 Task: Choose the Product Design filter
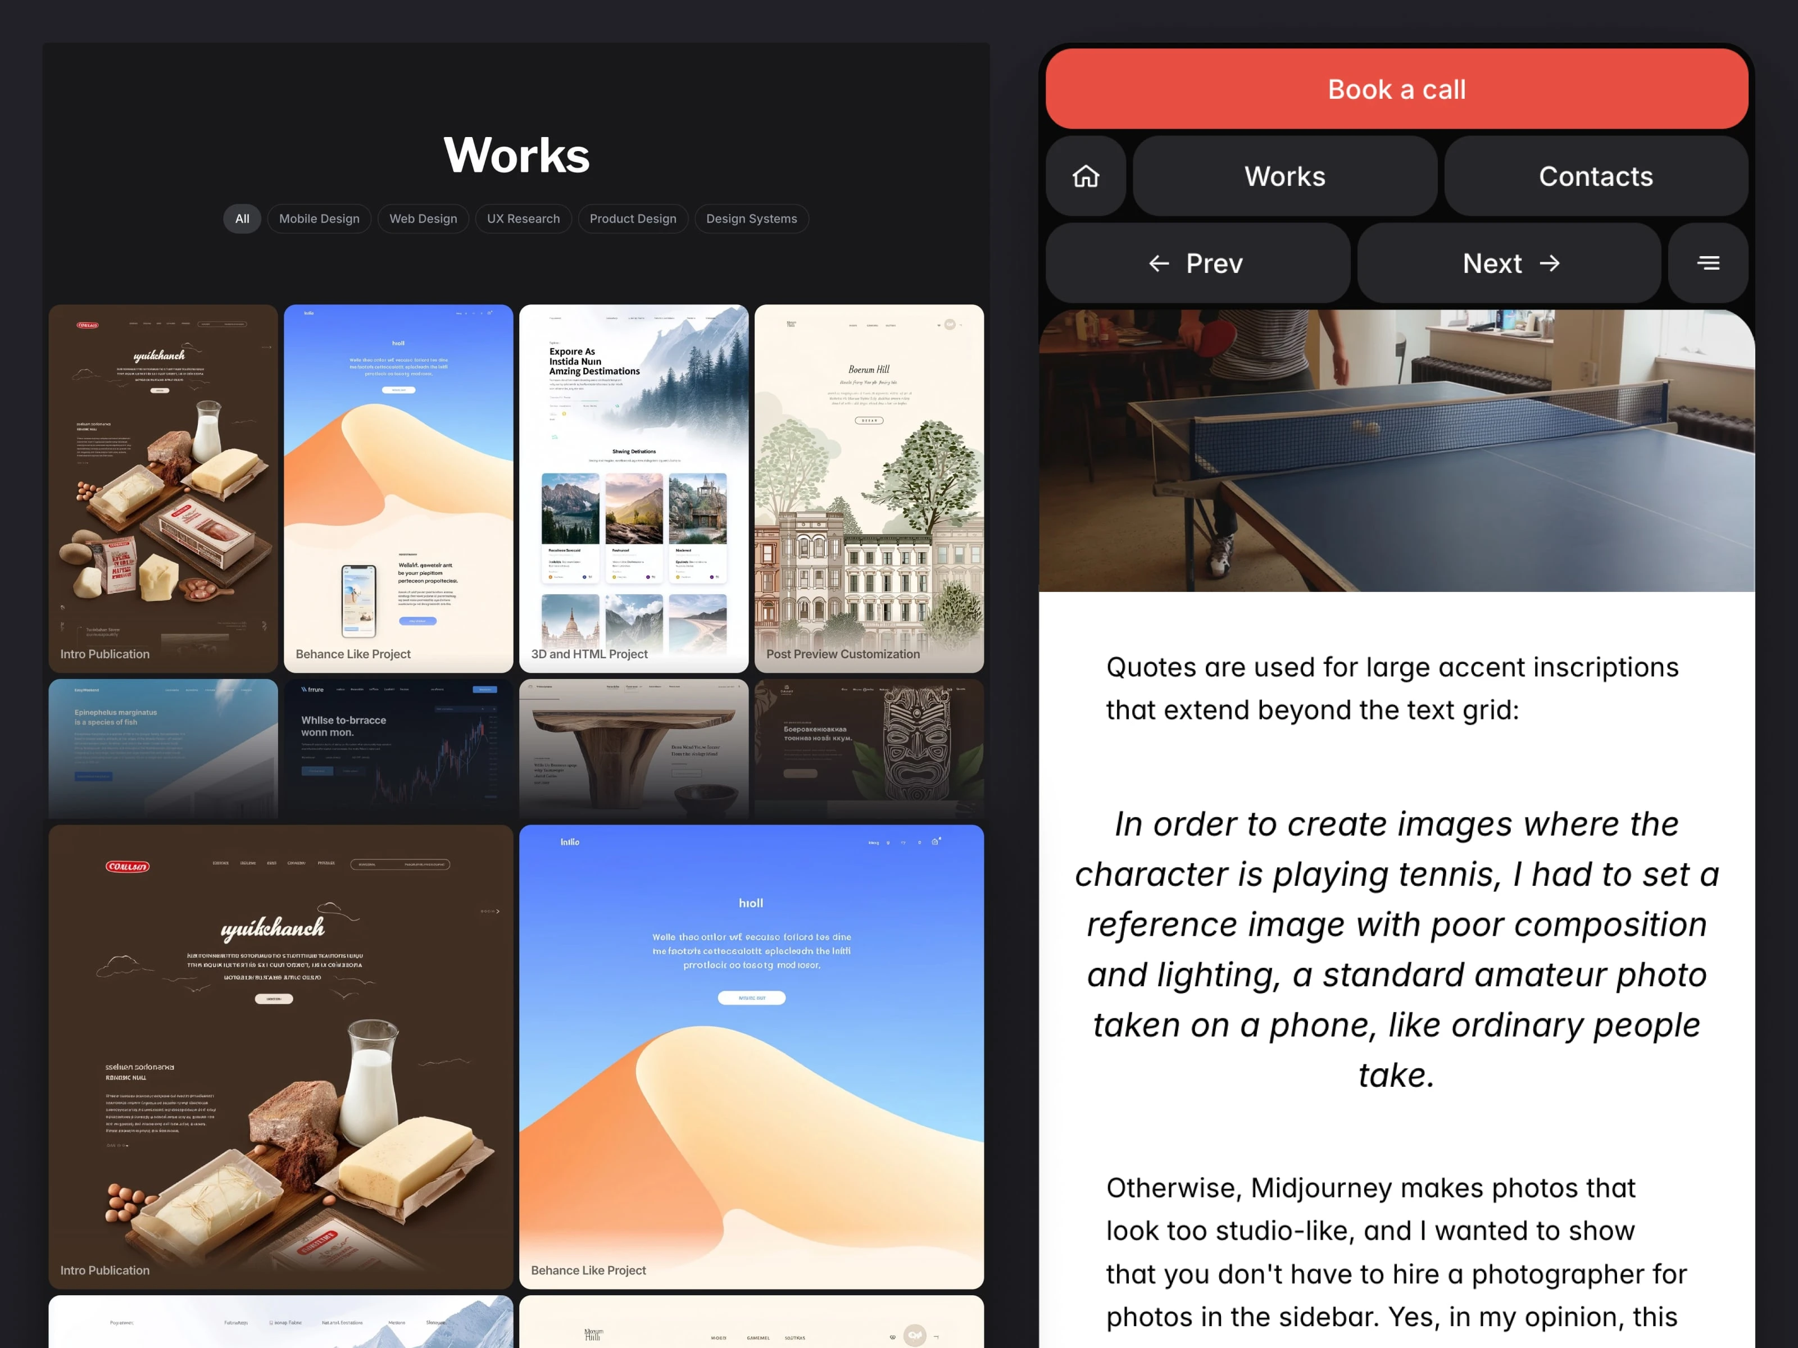(632, 218)
